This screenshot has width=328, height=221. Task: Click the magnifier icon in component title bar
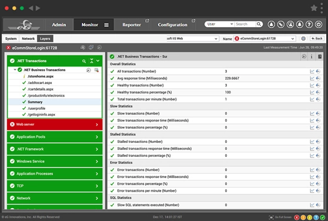click(99, 48)
